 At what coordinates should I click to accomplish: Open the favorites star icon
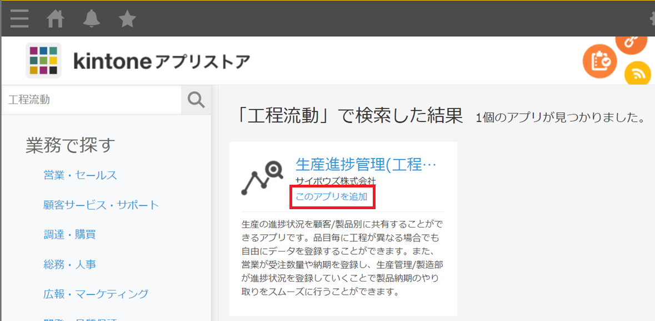[x=127, y=19]
